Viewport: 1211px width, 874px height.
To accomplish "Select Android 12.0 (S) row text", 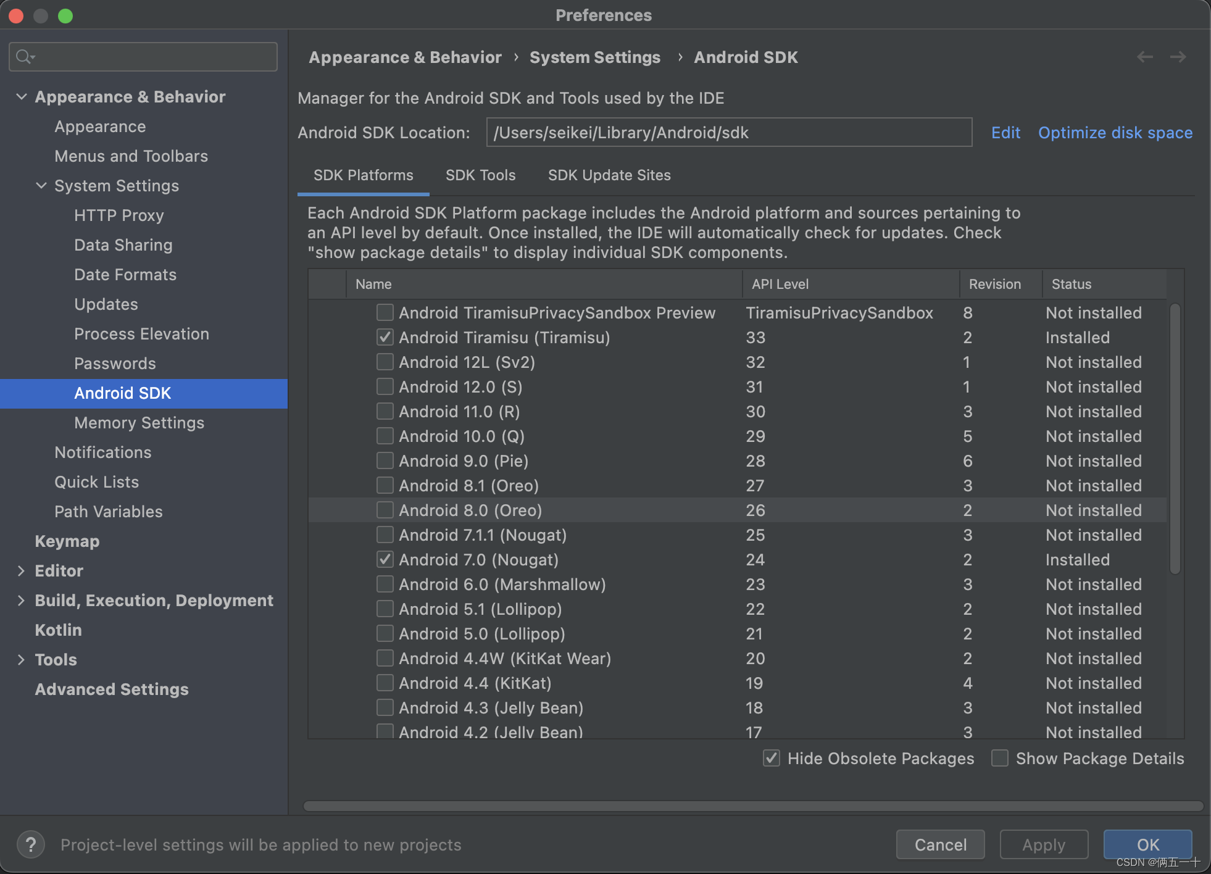I will 460,386.
